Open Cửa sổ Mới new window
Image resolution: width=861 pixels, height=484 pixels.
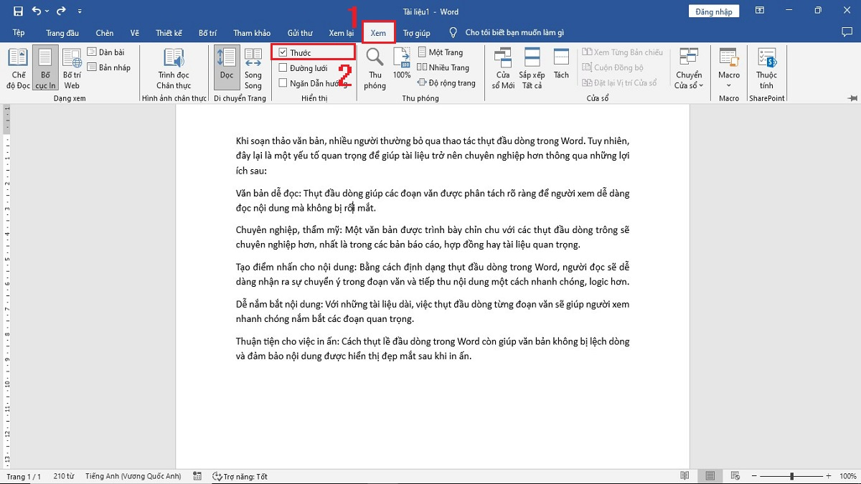(503, 69)
